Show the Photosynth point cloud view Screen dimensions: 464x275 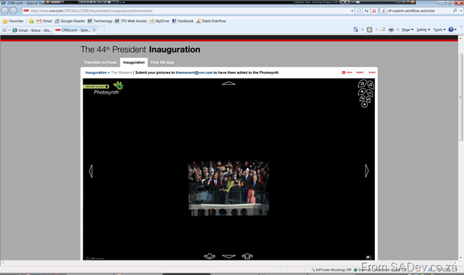point(370,85)
